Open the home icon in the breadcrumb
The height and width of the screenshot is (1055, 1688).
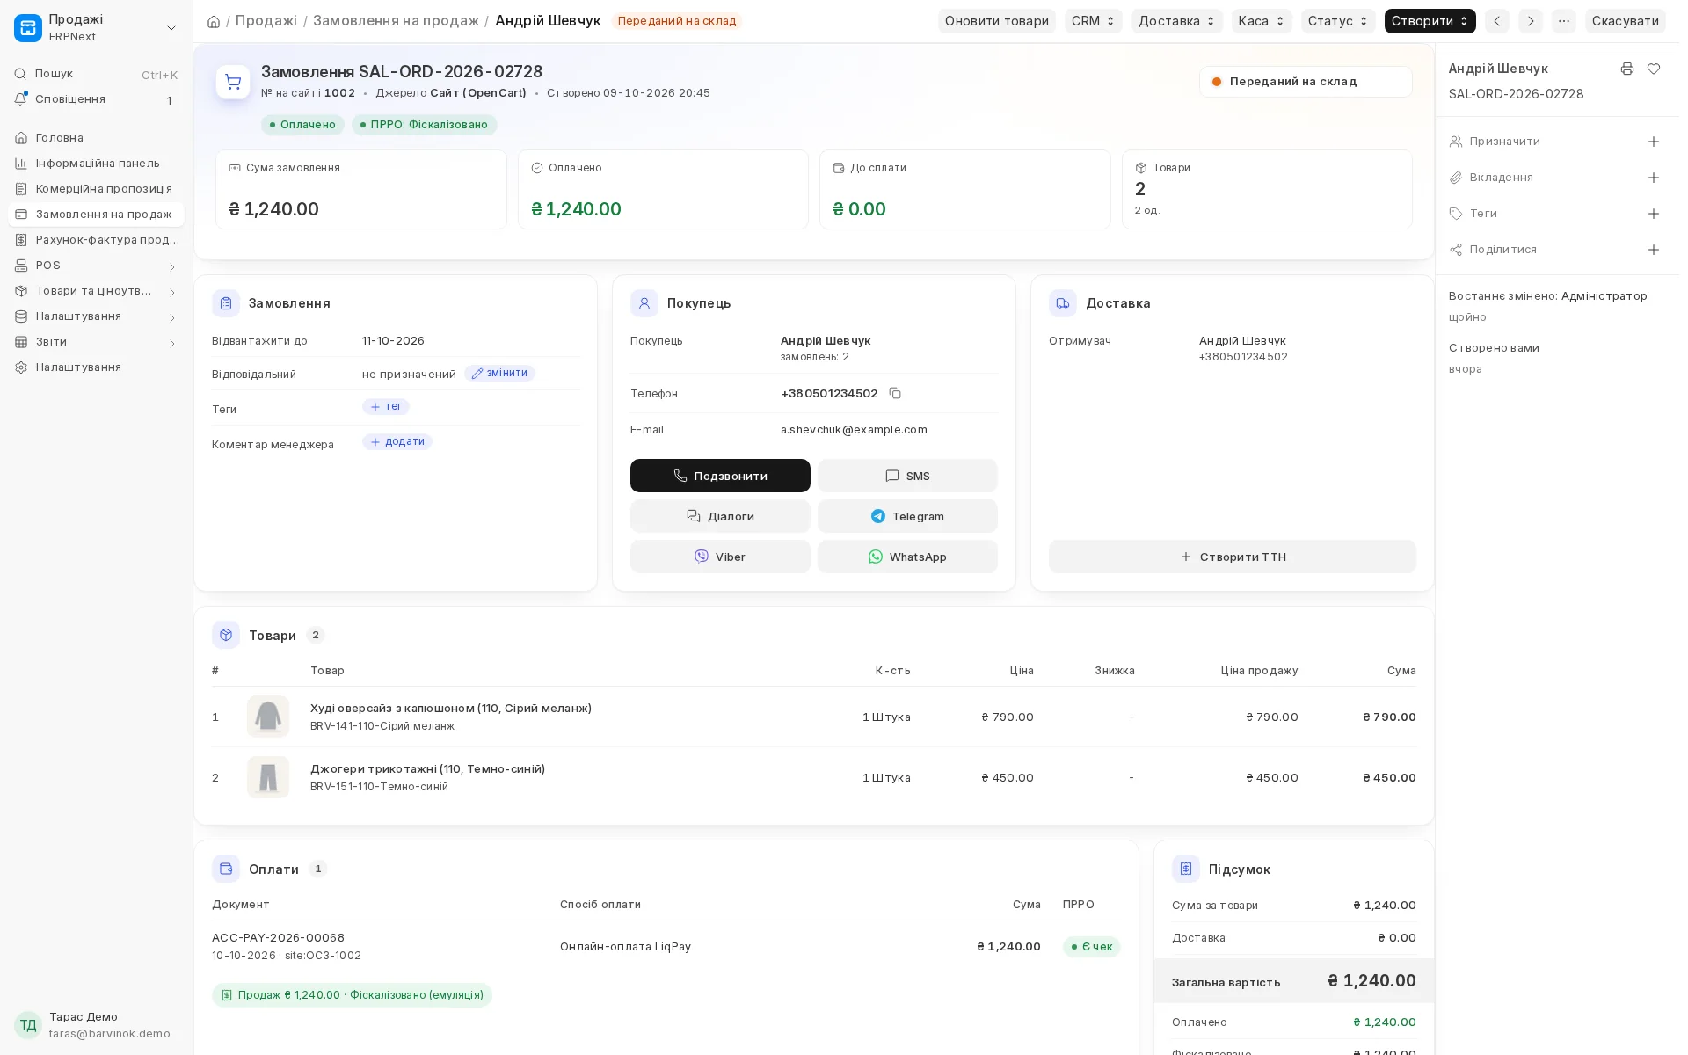click(x=214, y=21)
